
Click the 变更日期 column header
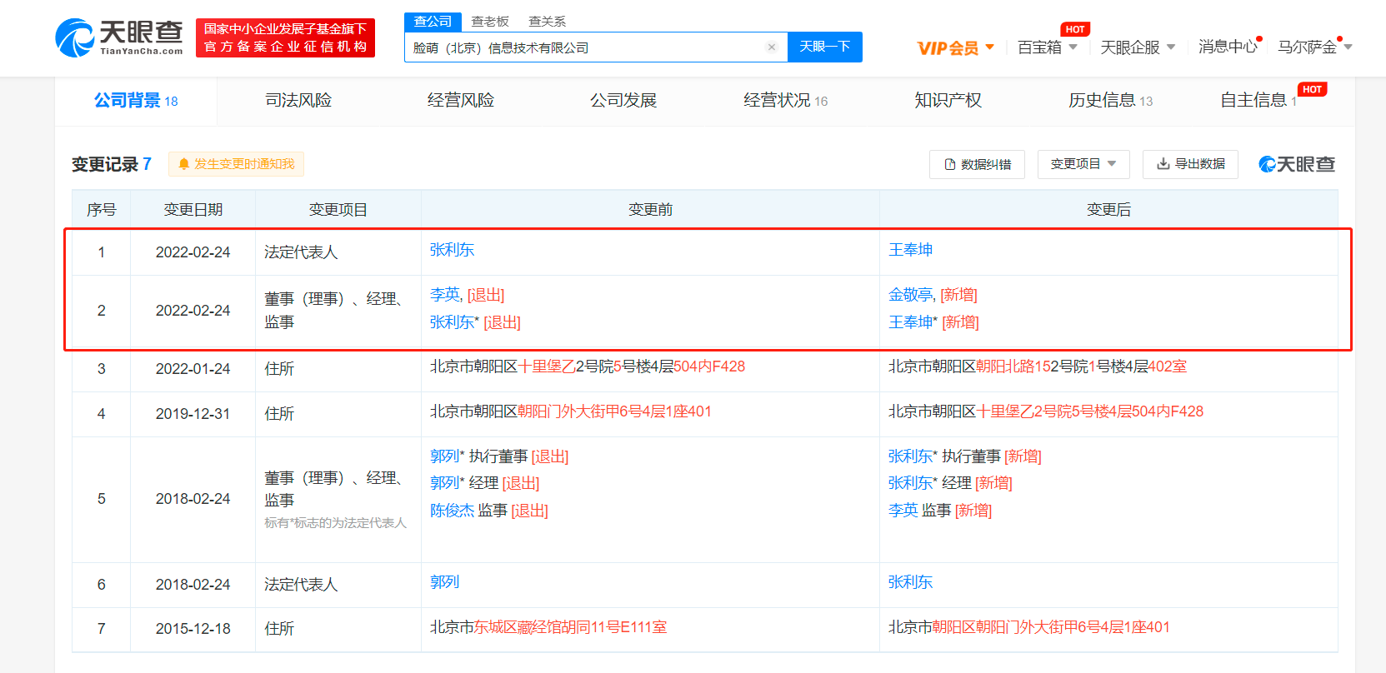193,210
